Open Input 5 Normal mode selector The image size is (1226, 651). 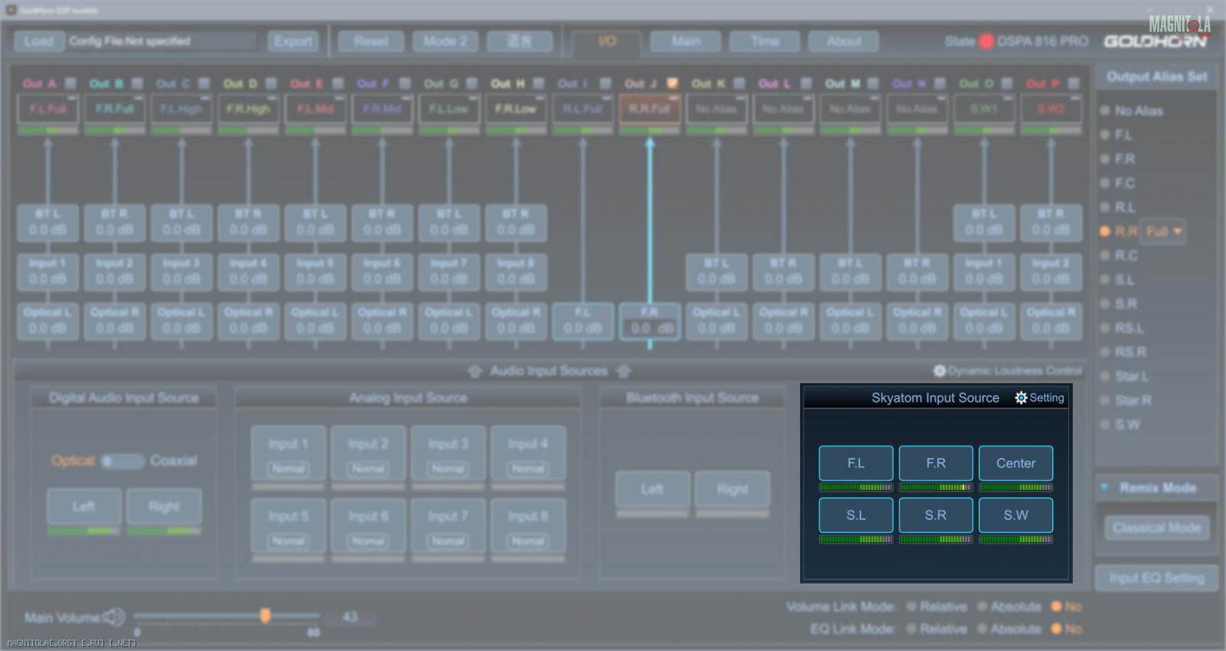[288, 541]
